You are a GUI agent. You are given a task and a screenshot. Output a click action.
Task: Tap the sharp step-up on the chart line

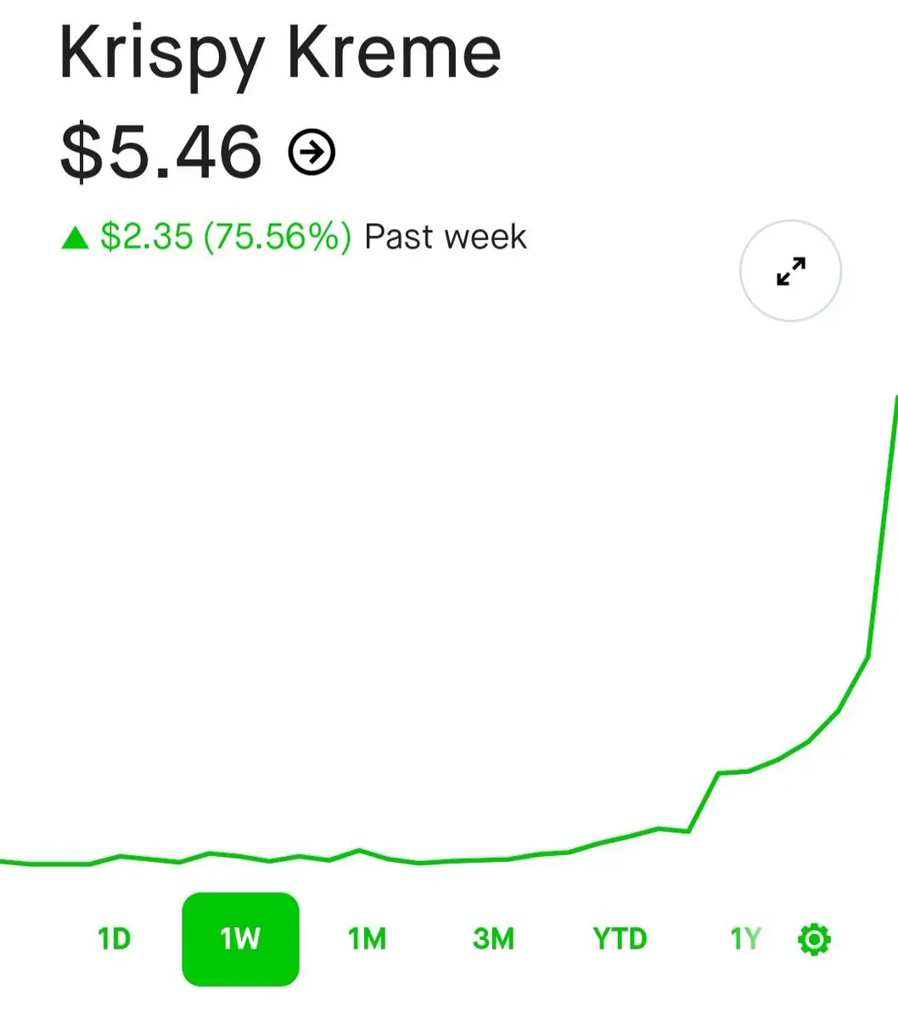point(704,802)
